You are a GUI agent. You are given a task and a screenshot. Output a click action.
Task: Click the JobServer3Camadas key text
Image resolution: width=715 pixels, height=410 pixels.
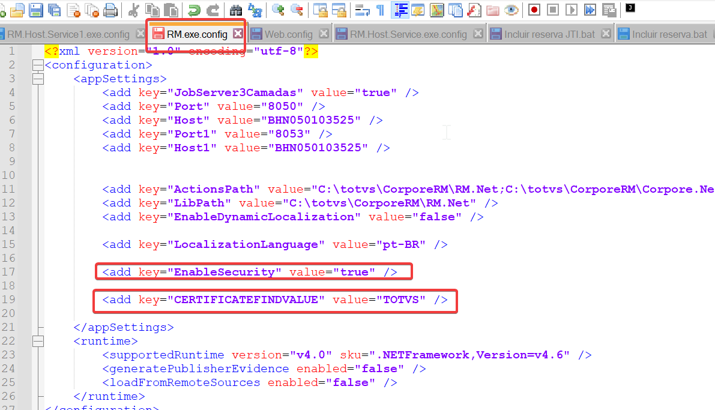click(x=235, y=92)
